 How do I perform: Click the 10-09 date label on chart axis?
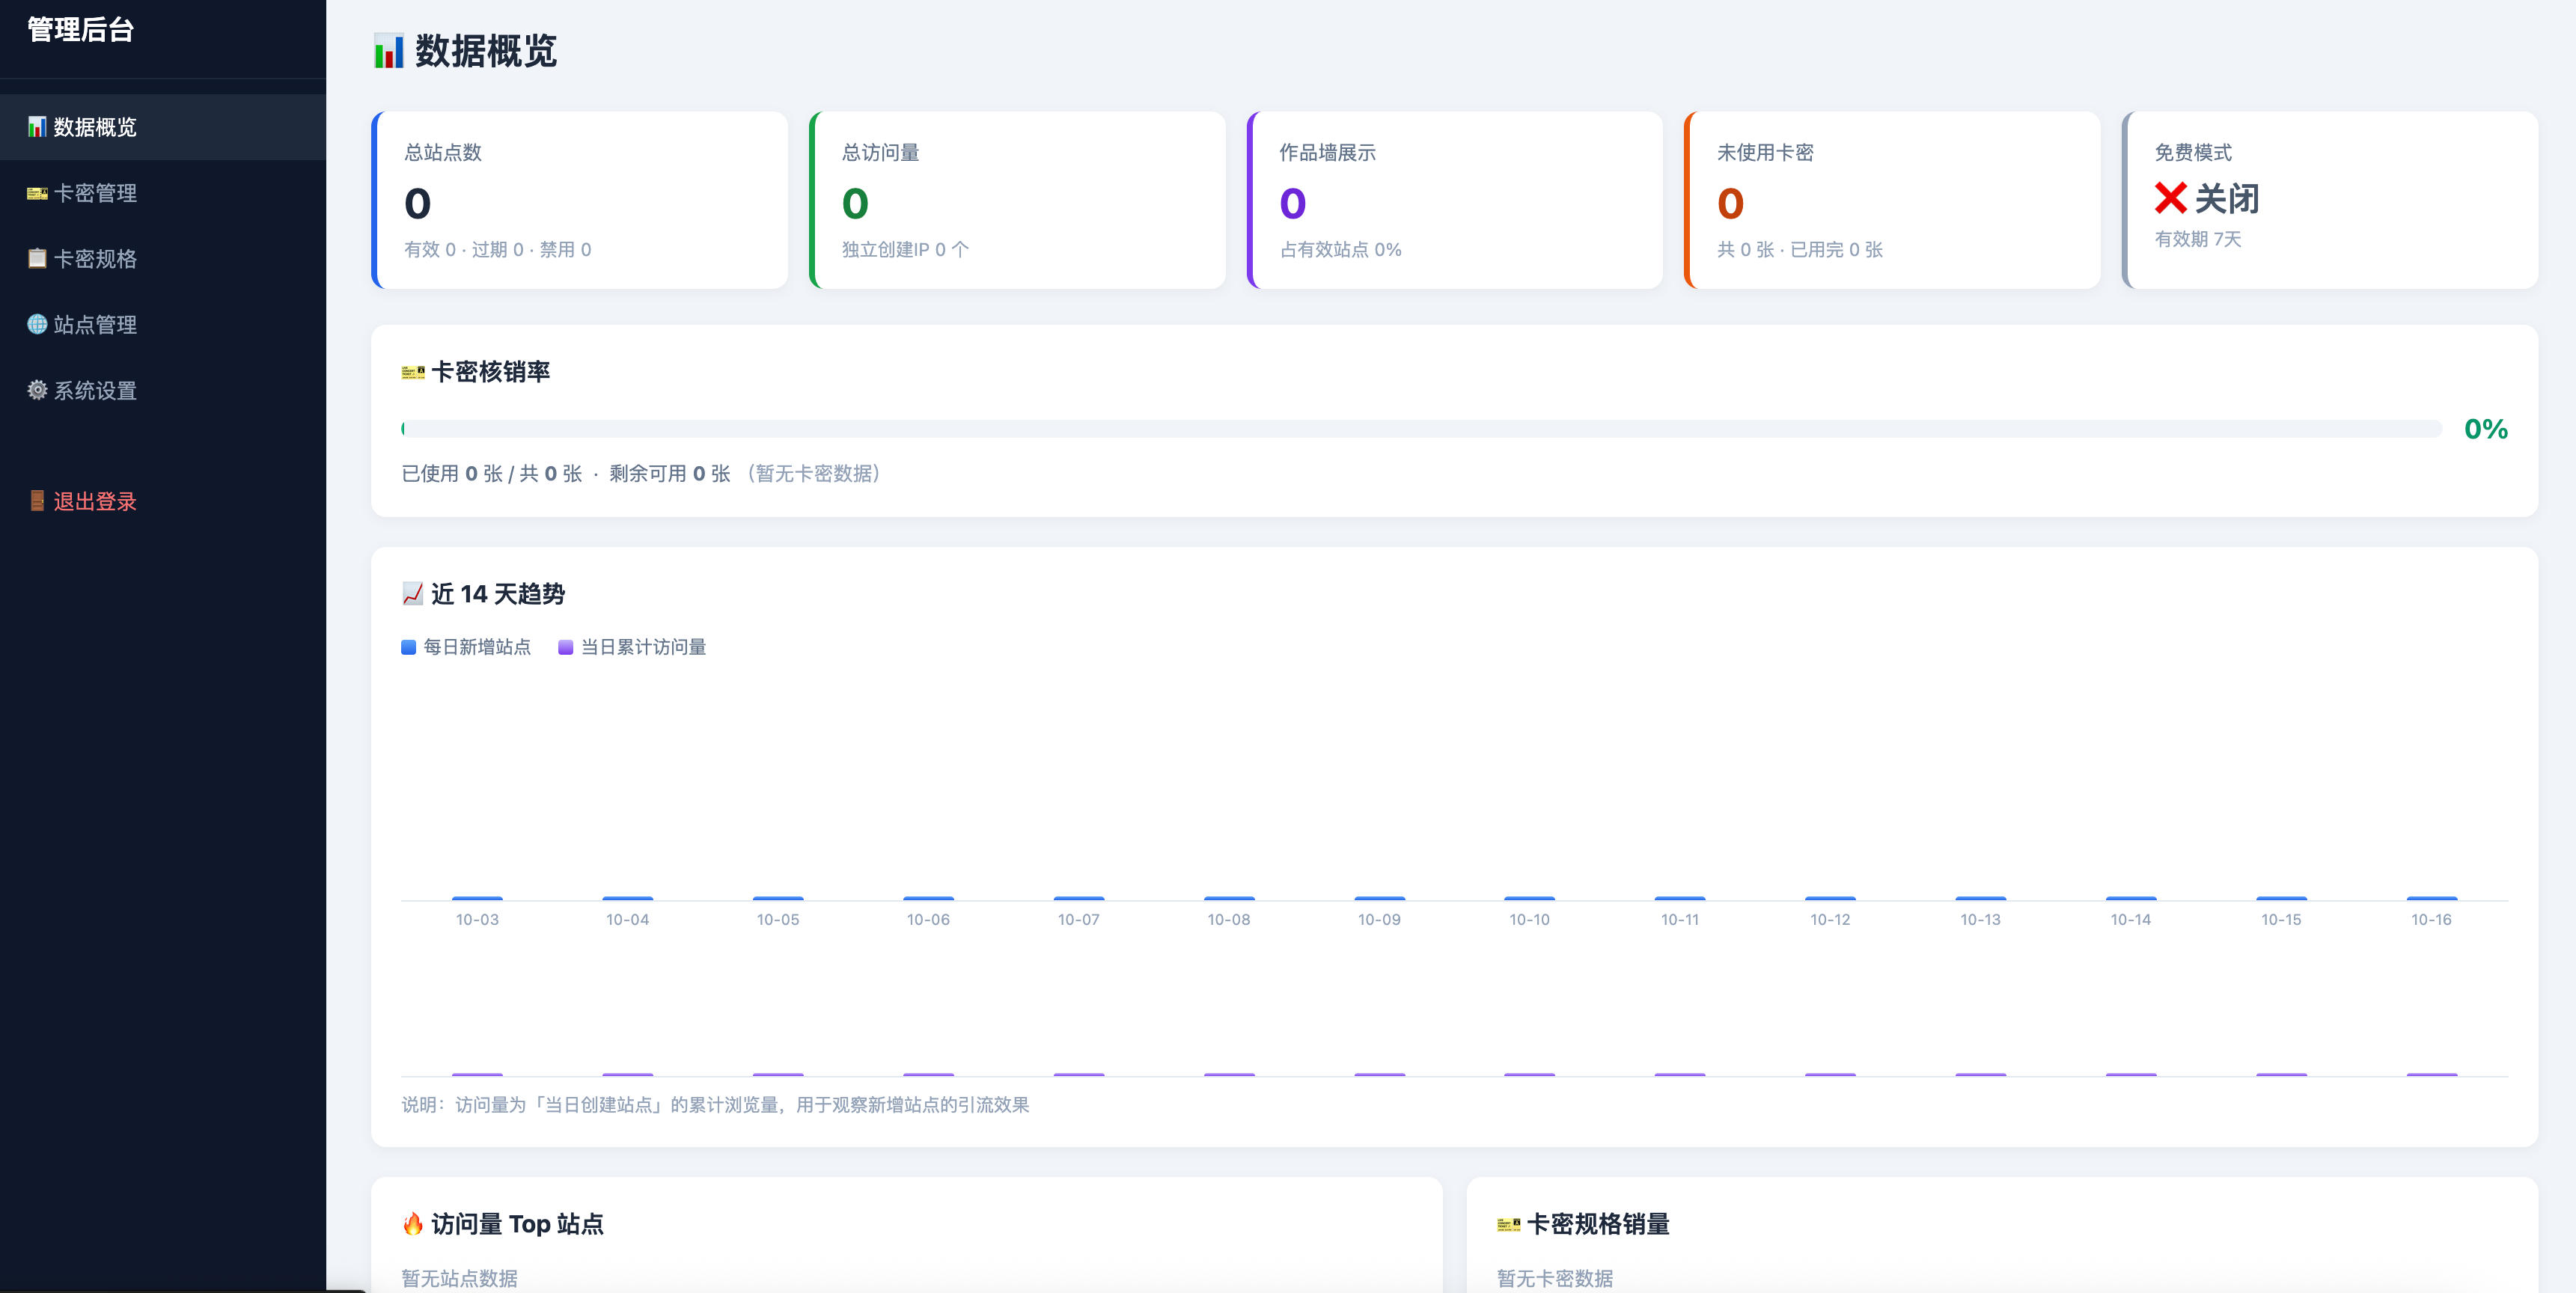[1379, 920]
